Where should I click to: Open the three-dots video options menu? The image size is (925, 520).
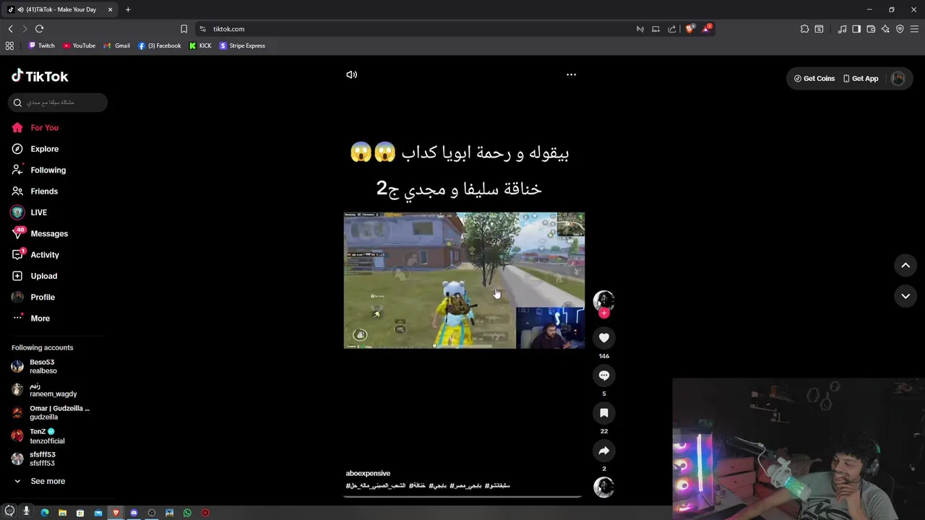click(x=571, y=74)
